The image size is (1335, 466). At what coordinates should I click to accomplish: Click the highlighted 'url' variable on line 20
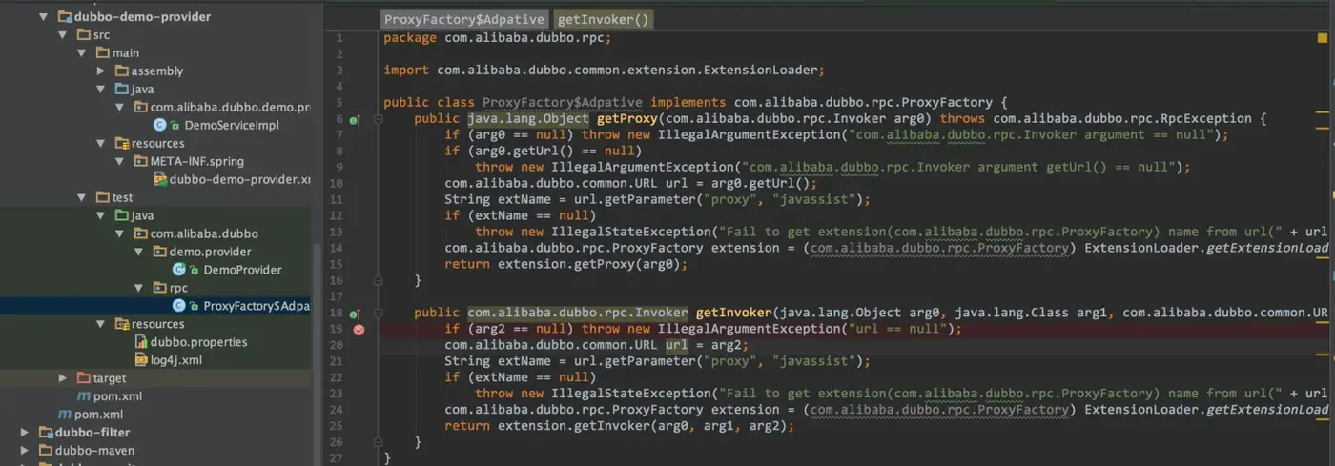coord(676,345)
